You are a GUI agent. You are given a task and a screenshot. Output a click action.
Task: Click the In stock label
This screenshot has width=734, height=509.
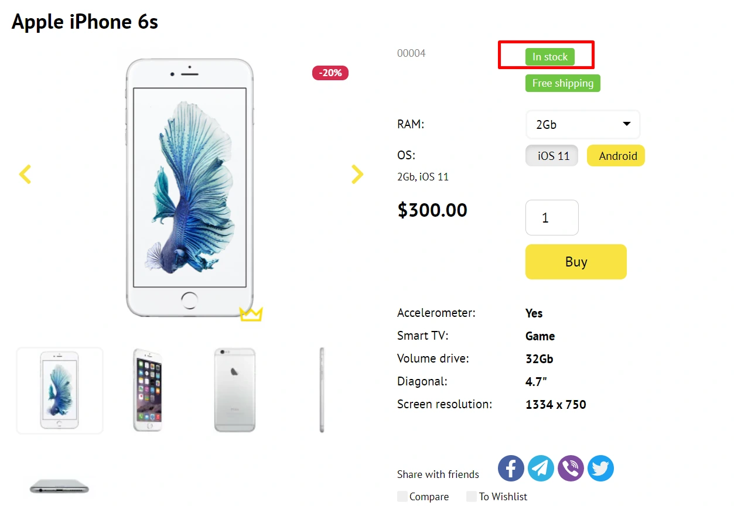point(550,57)
